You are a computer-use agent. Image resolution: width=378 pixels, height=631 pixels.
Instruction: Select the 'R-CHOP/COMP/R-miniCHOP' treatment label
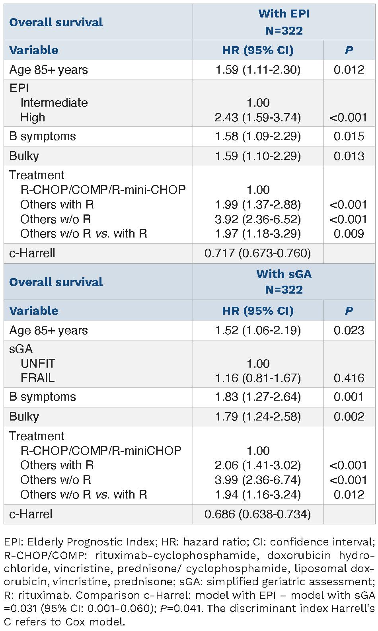click(x=101, y=451)
